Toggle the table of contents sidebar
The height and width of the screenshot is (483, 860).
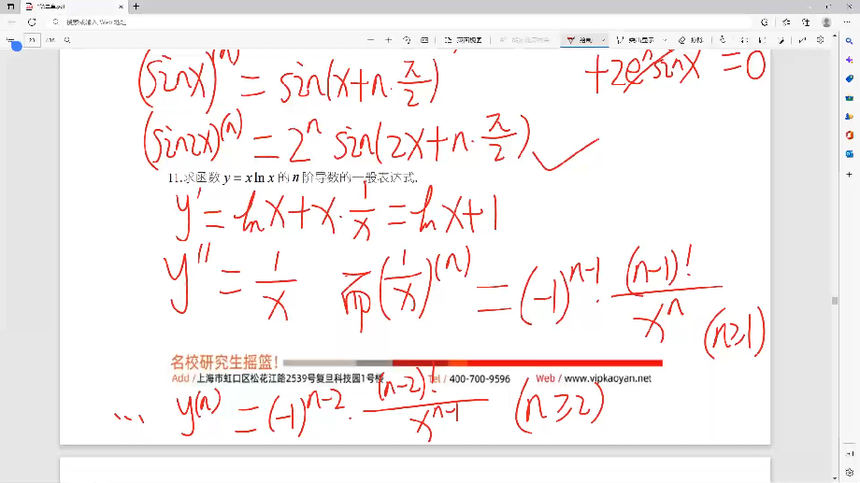(10, 40)
